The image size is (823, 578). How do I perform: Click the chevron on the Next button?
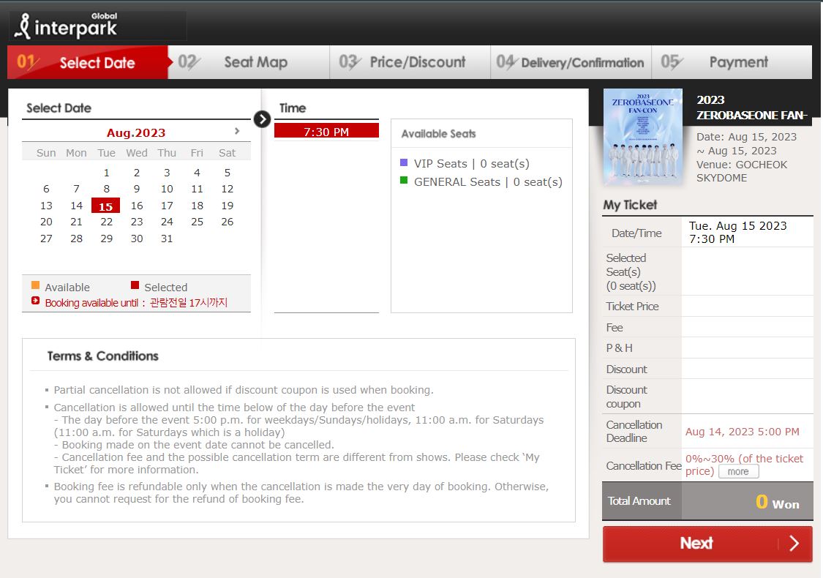point(794,544)
